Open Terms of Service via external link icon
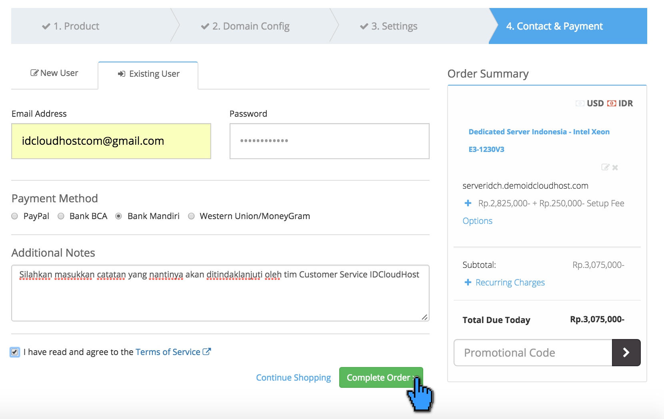The width and height of the screenshot is (664, 419). 207,351
